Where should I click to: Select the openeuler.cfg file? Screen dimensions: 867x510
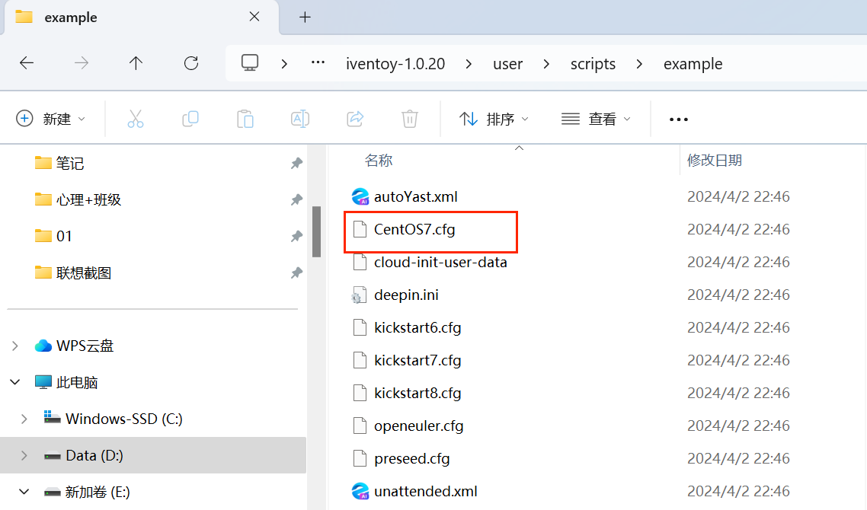[418, 426]
